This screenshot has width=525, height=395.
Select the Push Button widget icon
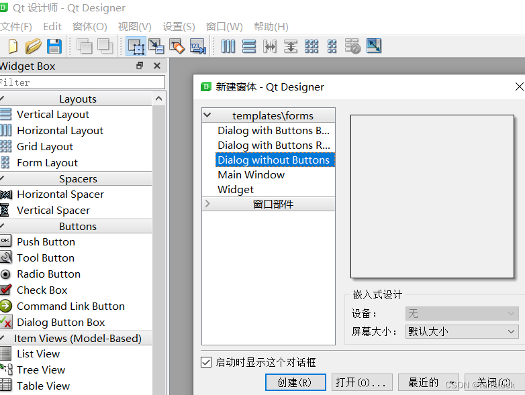[x=5, y=241]
